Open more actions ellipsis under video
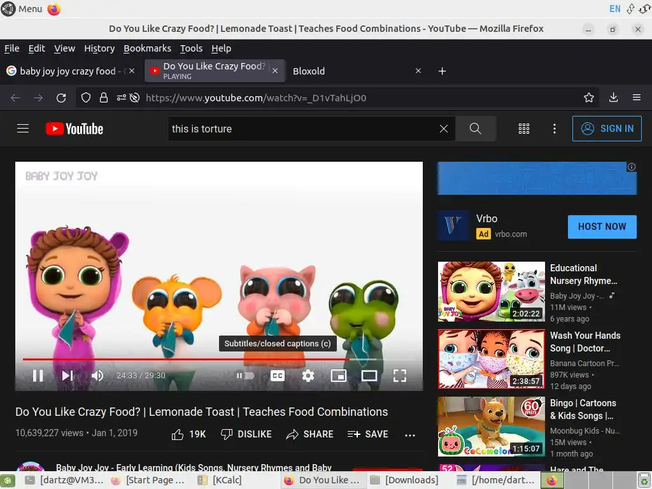 point(410,435)
